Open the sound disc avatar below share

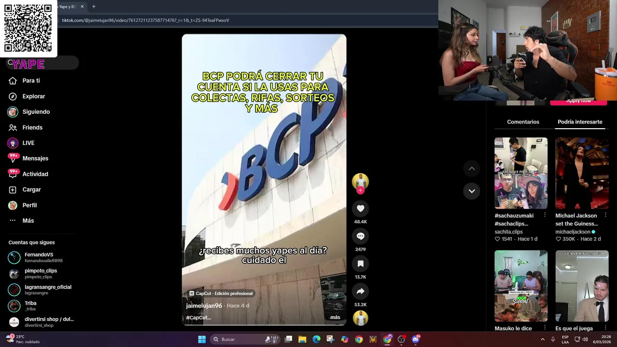click(360, 318)
